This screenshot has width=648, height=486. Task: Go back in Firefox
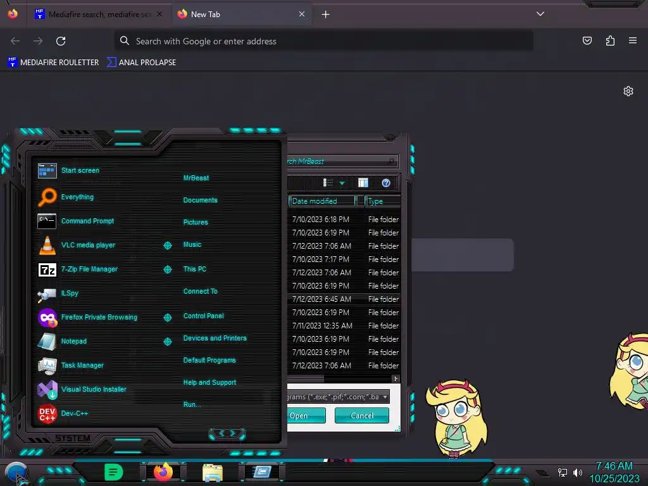click(15, 41)
